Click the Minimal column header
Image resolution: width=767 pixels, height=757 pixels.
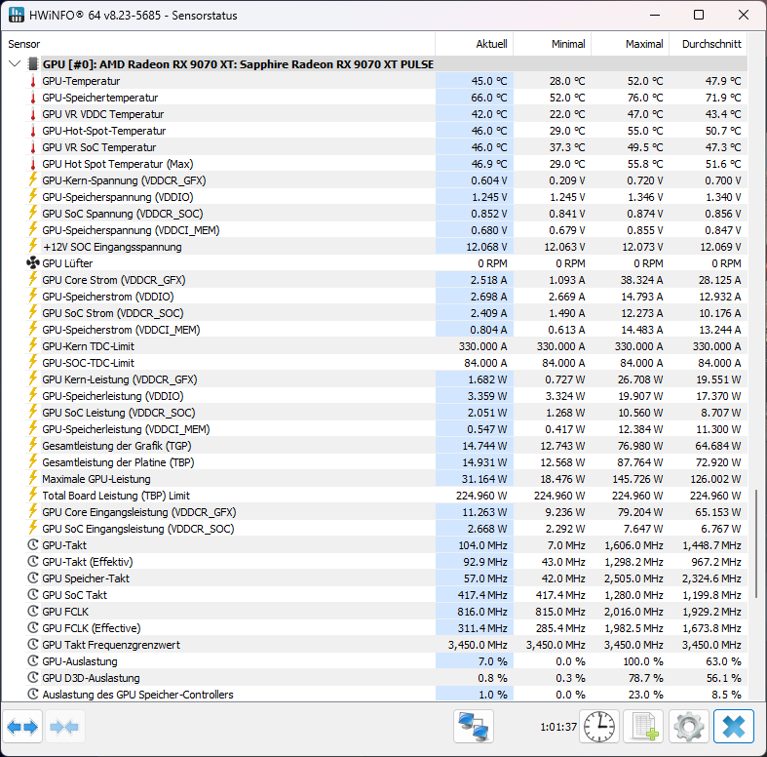tap(553, 44)
